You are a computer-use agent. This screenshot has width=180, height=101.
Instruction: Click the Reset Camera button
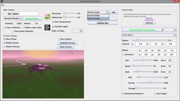tap(66, 47)
